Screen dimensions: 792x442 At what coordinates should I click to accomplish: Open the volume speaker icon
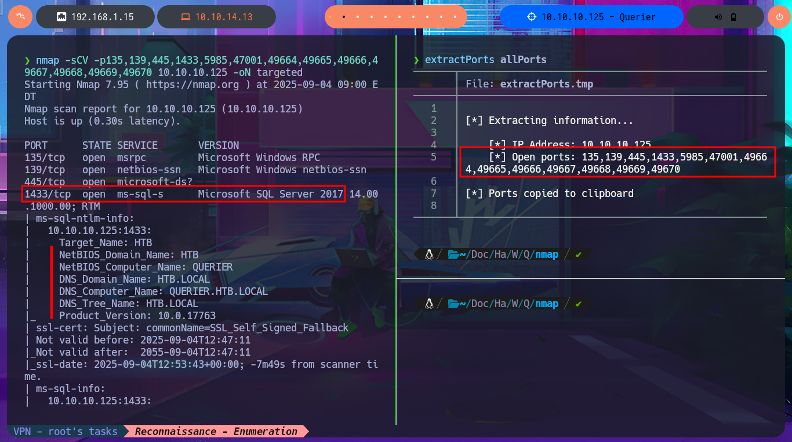718,17
